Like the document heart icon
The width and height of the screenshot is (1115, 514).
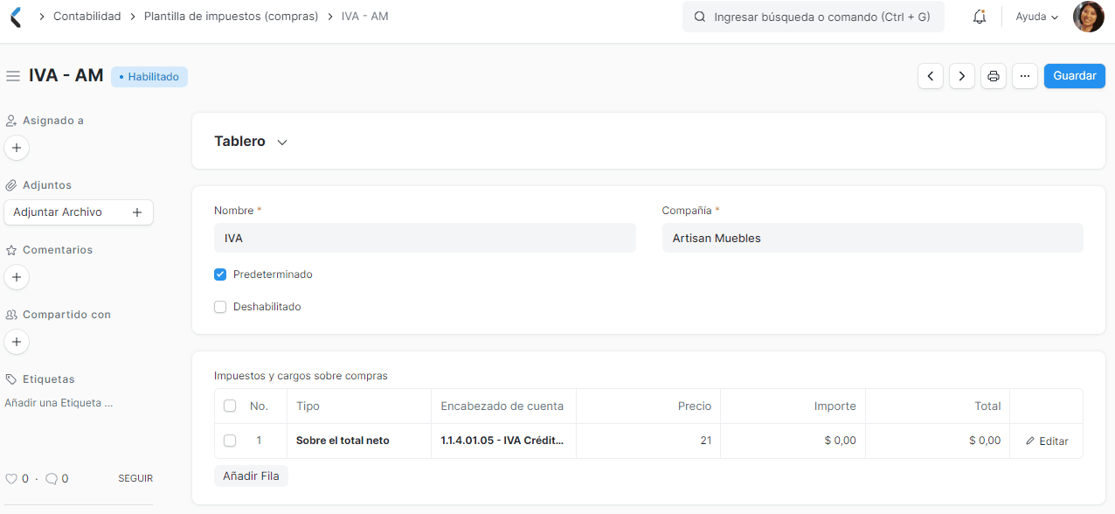tap(11, 478)
